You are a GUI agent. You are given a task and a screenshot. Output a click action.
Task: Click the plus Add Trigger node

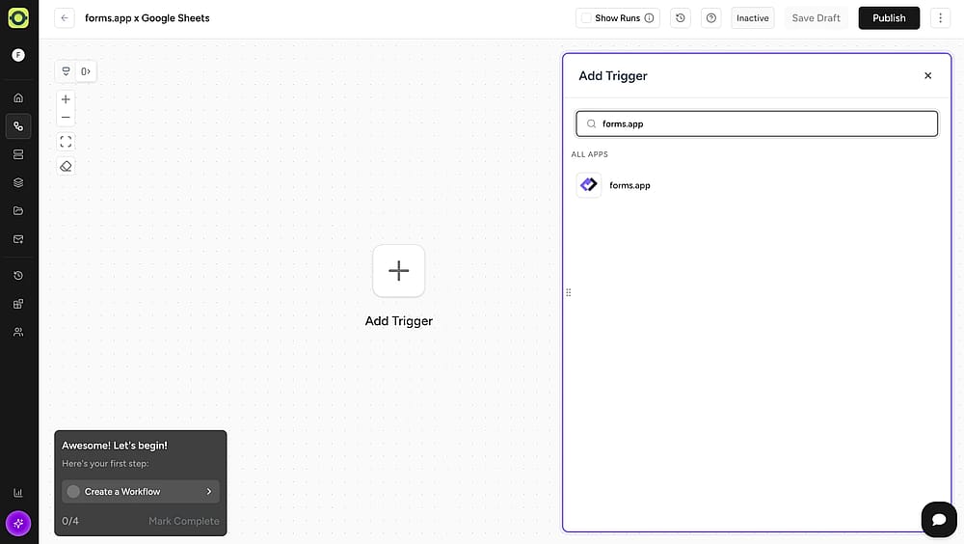tap(398, 271)
